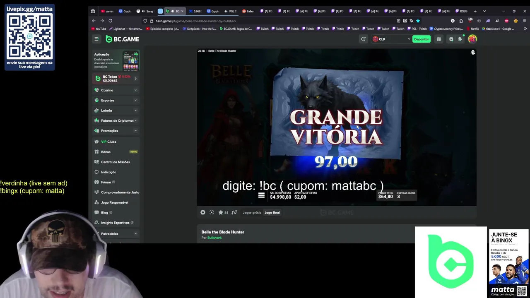
Task: Open the Bullshark provider link
Action: tap(214, 238)
